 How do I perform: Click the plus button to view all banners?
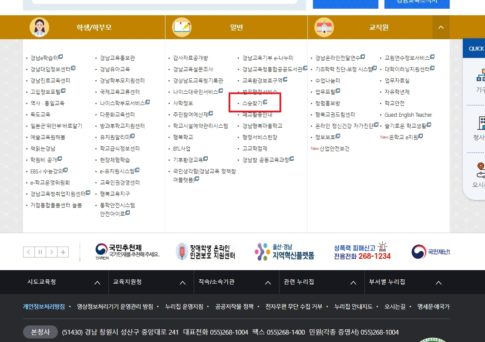click(63, 252)
